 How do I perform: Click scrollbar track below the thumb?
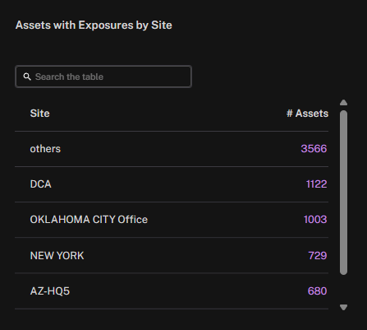pyautogui.click(x=343, y=289)
